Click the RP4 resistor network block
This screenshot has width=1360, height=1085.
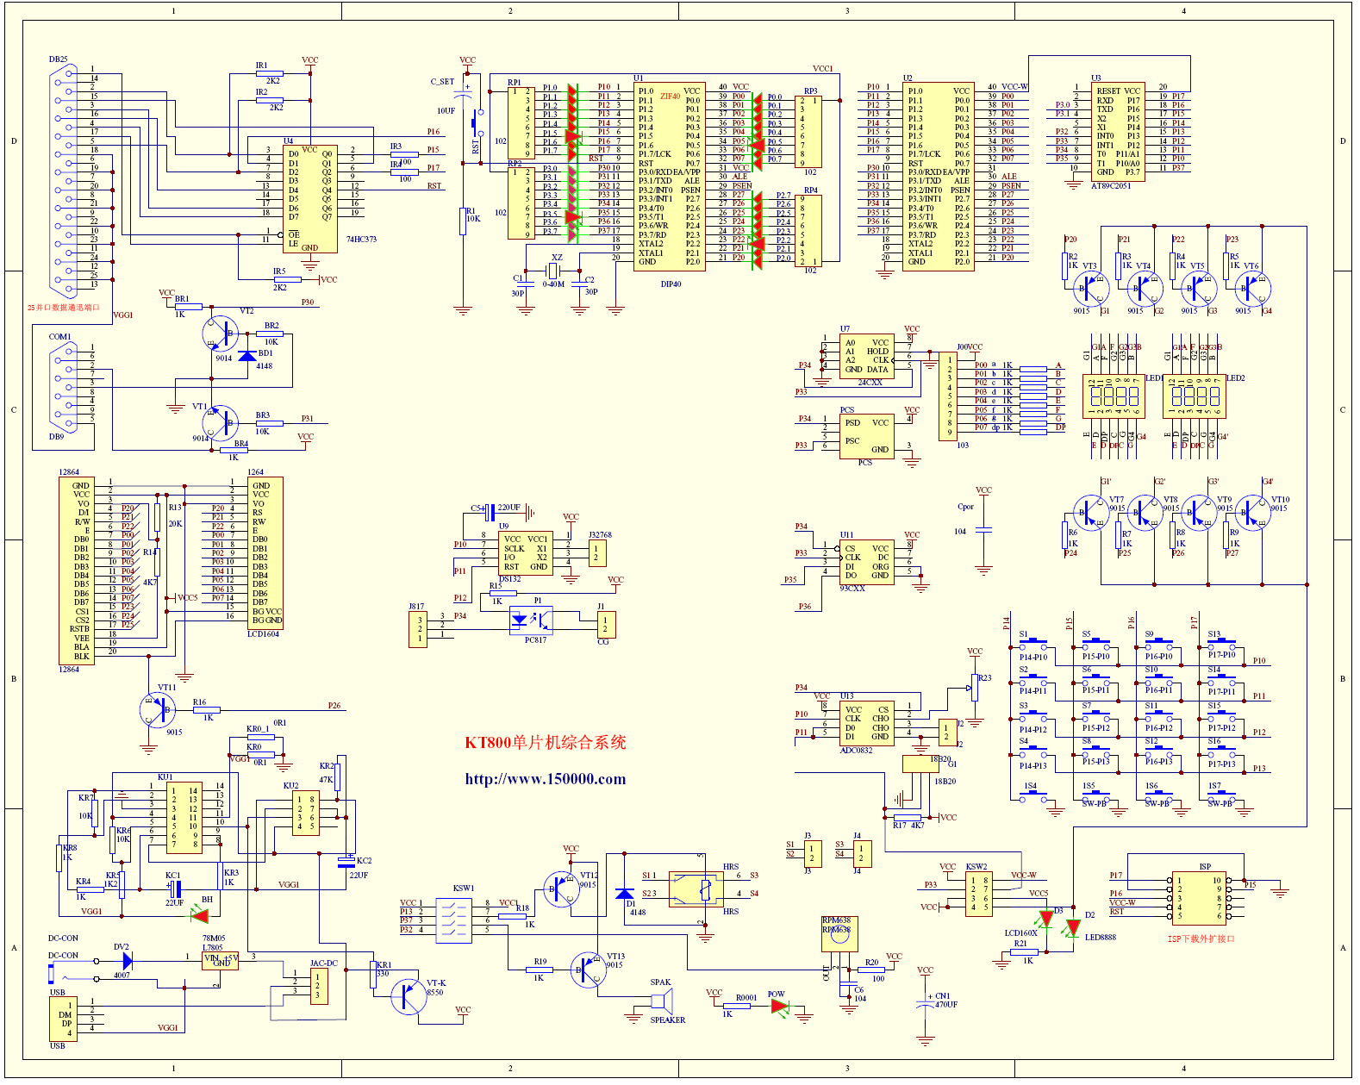808,231
